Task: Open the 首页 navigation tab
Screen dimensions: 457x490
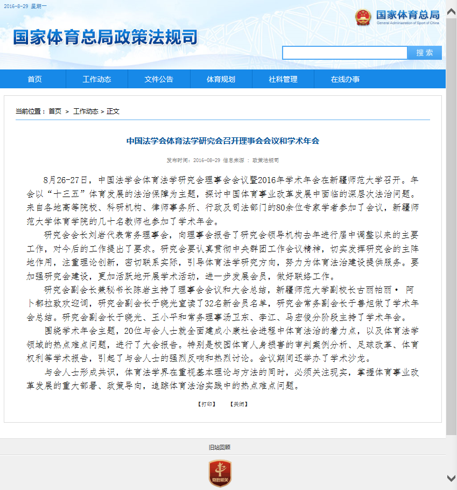Action: [34, 79]
